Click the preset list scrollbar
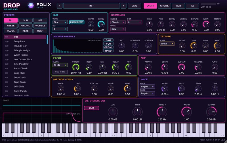227x143 pixels. (47, 39)
